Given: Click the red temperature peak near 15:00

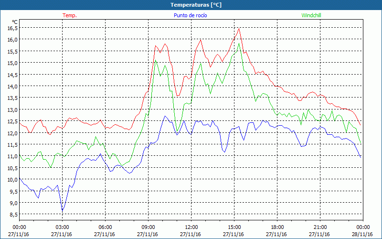Looking at the screenshot, I should (239, 29).
